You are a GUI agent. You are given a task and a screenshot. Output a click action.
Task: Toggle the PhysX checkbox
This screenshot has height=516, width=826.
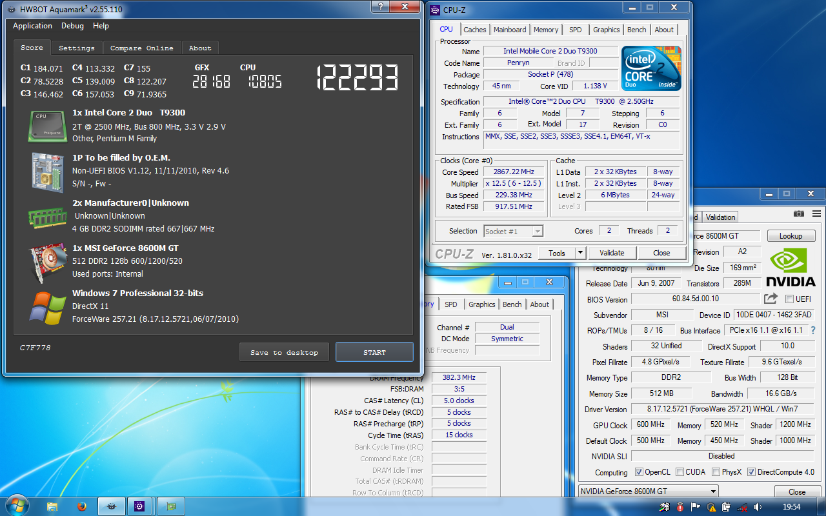pyautogui.click(x=716, y=472)
